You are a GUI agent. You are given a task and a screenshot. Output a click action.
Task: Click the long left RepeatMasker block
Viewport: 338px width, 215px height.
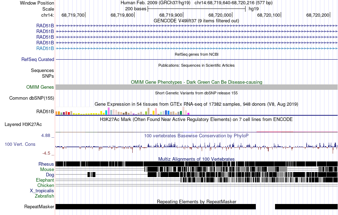(x=155, y=206)
